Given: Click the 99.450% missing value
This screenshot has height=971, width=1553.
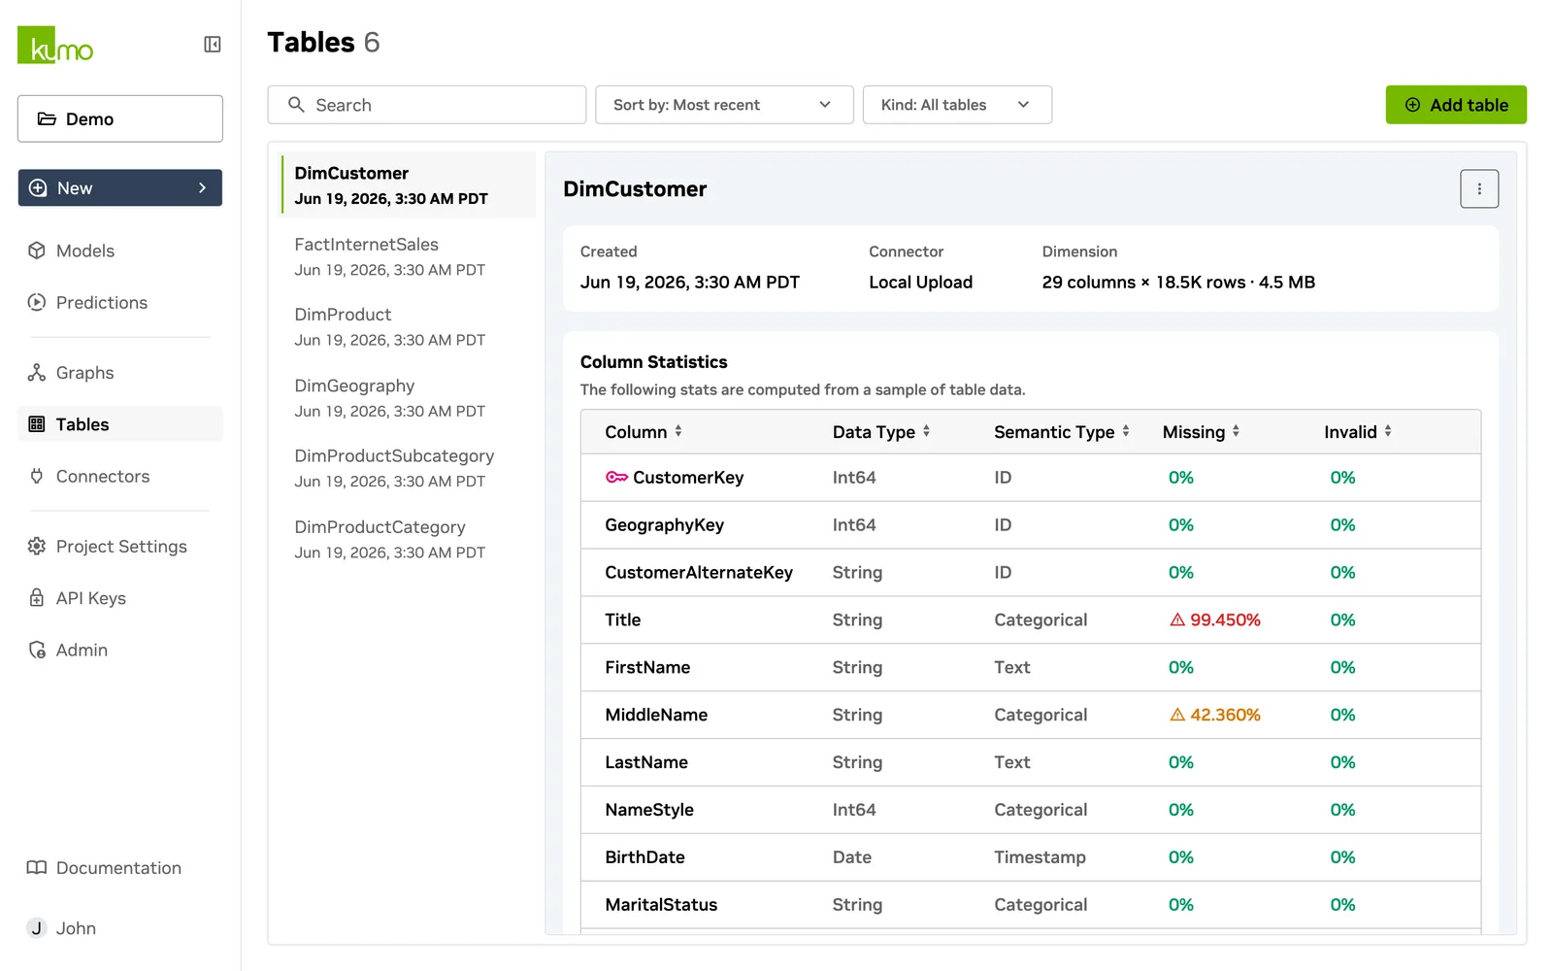Looking at the screenshot, I should 1225,619.
